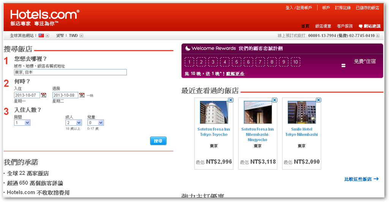Expand the global sites dropdown arrow

point(47,35)
